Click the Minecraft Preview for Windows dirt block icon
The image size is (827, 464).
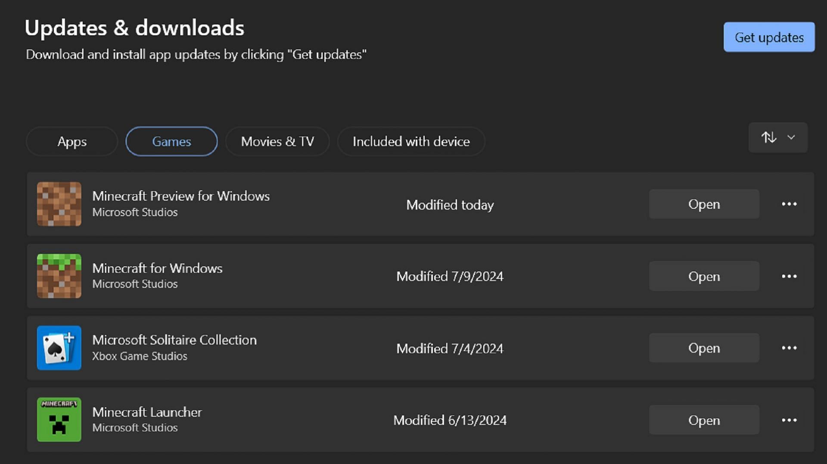pos(59,204)
